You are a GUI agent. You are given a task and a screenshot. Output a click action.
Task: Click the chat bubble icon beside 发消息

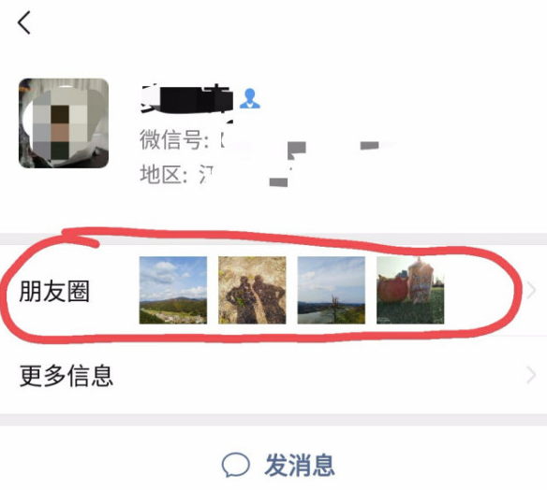tap(236, 465)
